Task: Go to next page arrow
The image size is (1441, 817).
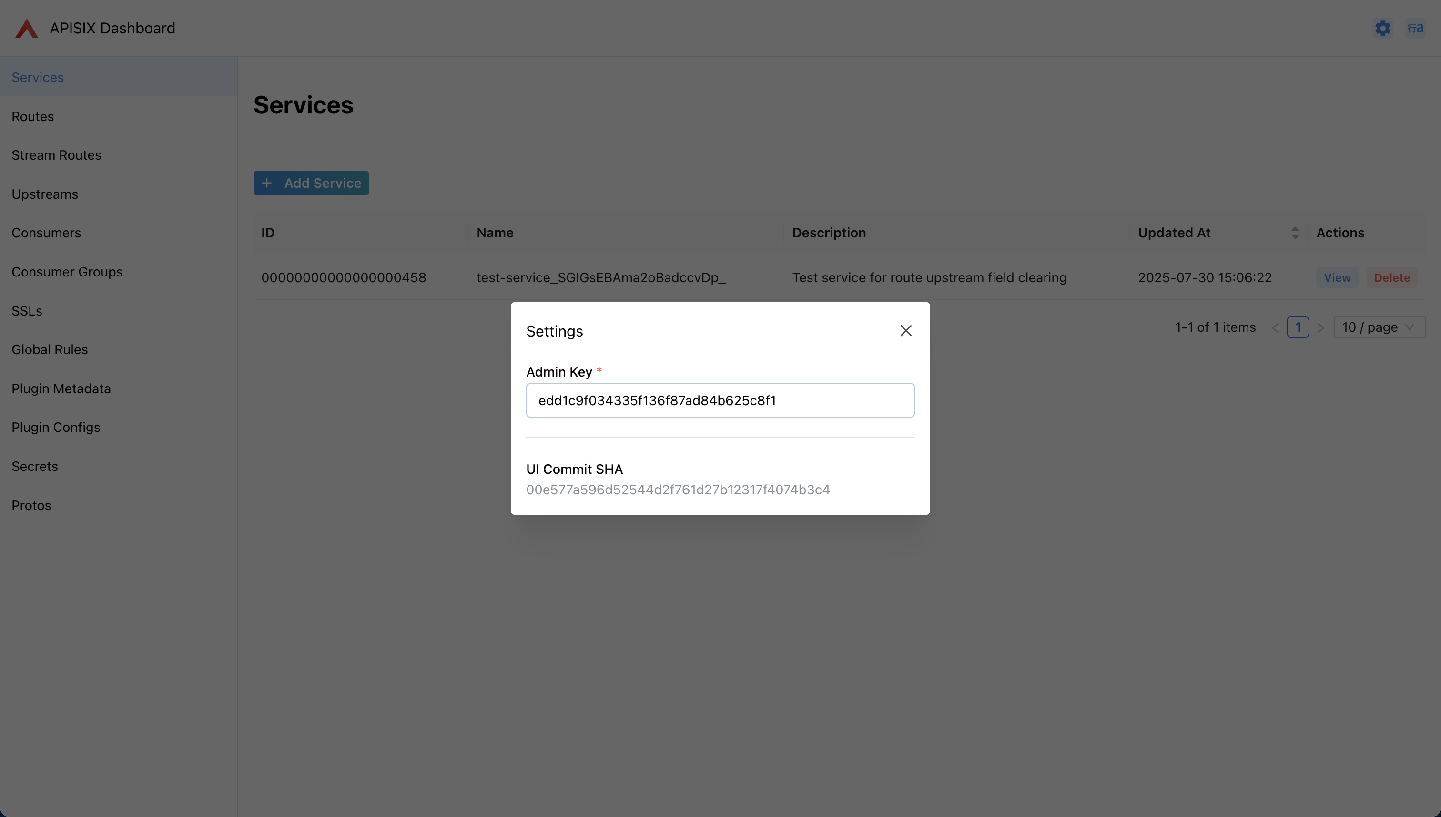Action: click(1320, 327)
